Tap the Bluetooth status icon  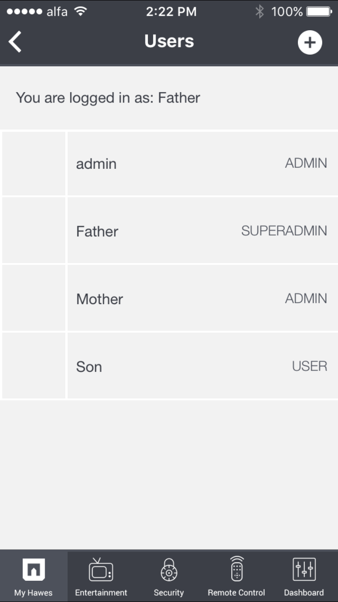[260, 11]
